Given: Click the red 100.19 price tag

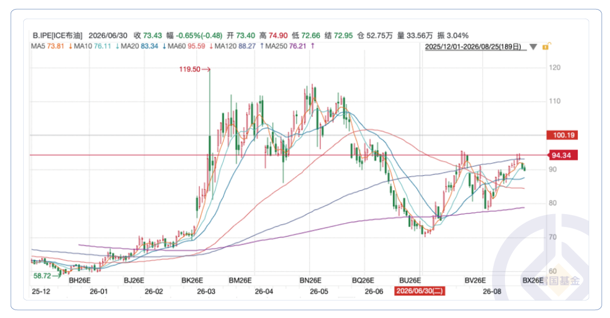Looking at the screenshot, I should coord(563,135).
